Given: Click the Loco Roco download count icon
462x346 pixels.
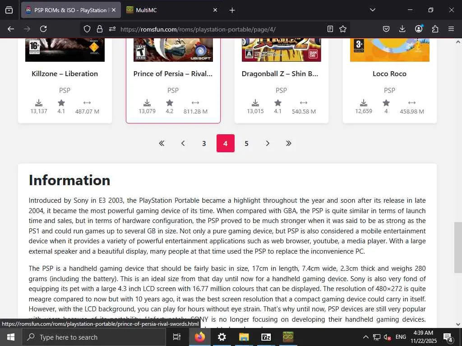Looking at the screenshot, I should tap(364, 103).
